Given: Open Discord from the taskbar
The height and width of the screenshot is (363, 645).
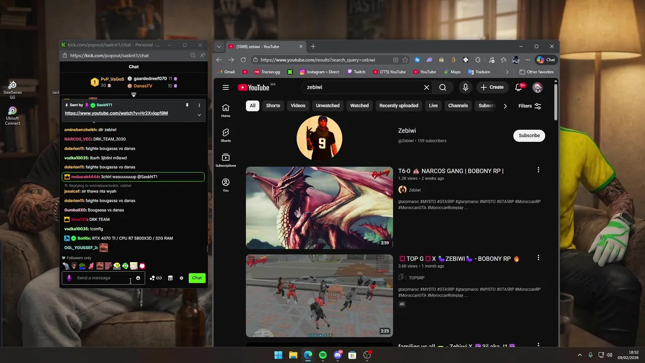Looking at the screenshot, I should pos(338,355).
